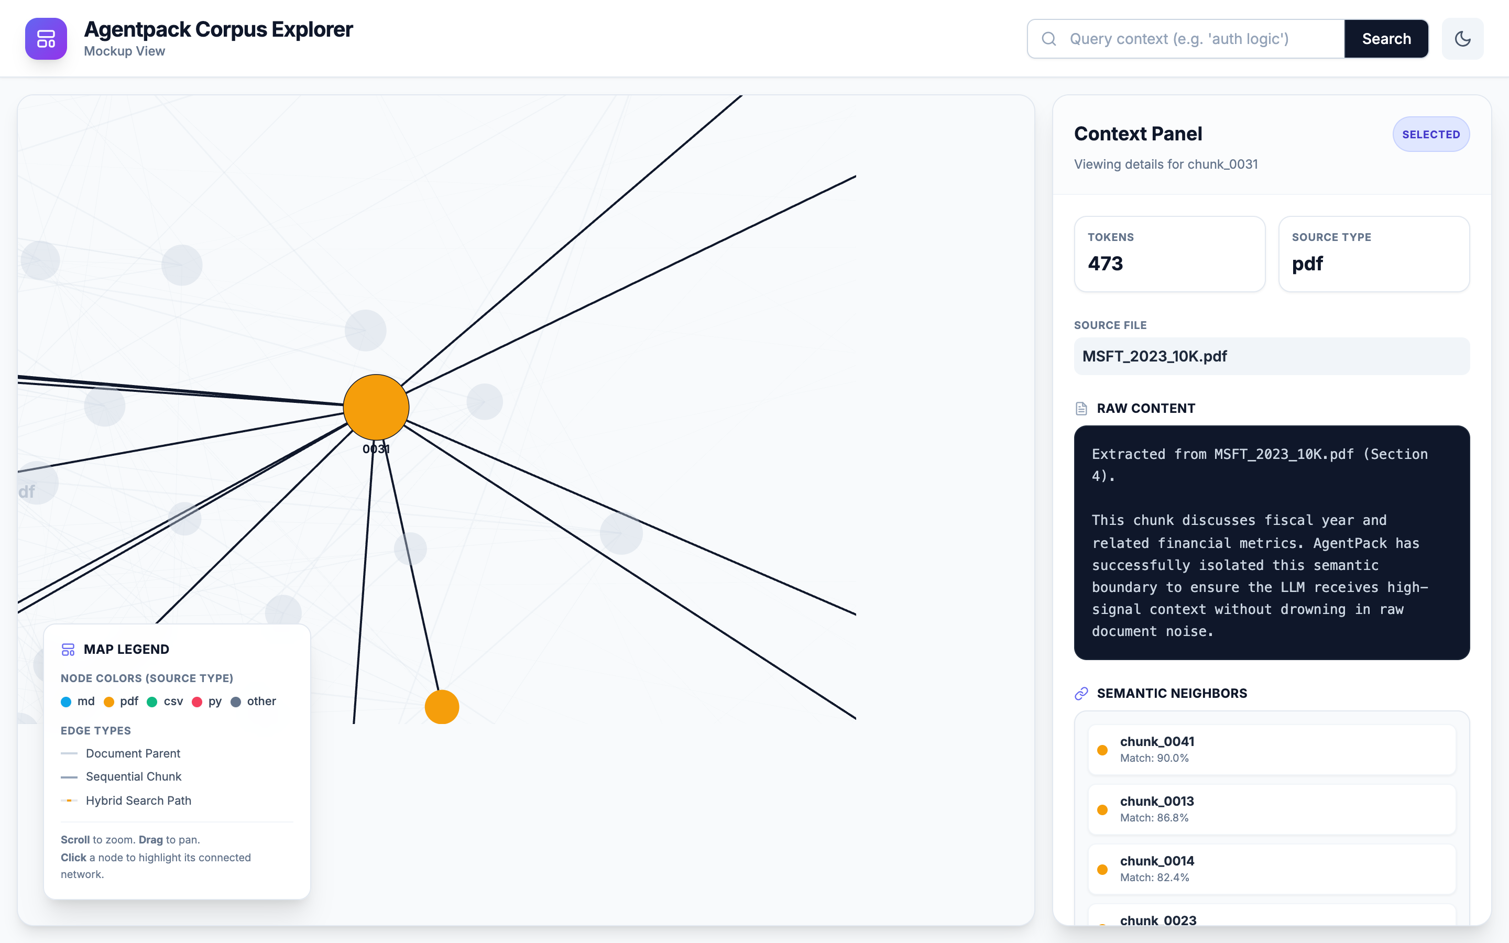1509x943 pixels.
Task: Click the py red color swatch
Action: pyautogui.click(x=197, y=701)
